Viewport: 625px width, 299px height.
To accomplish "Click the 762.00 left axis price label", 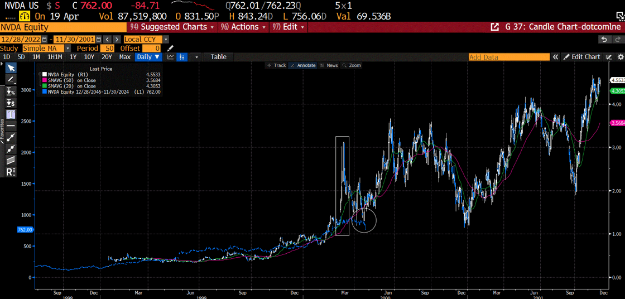I will (x=25, y=230).
